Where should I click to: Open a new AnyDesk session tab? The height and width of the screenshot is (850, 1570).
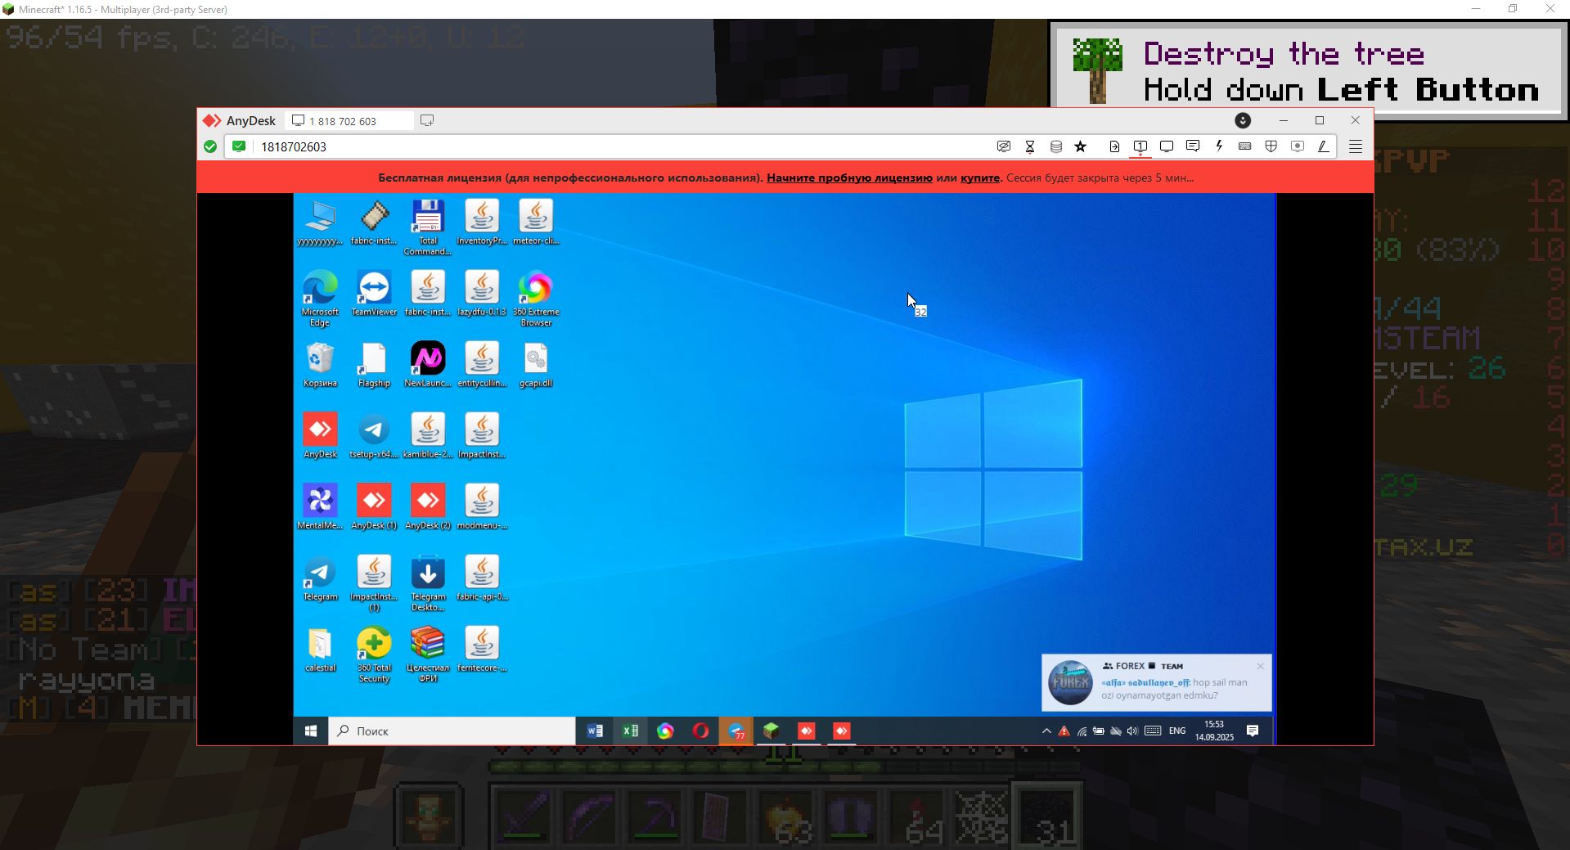(427, 120)
